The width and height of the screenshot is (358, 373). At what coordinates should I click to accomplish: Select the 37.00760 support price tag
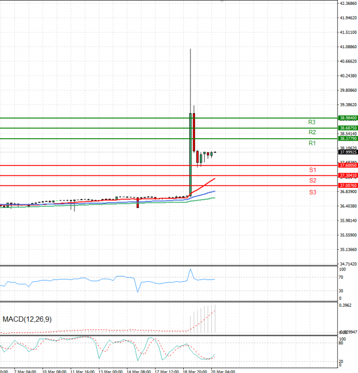tap(348, 185)
